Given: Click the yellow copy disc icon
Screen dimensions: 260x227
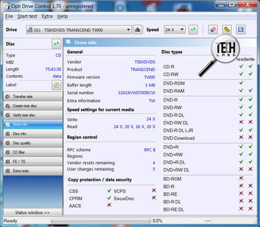Looking at the screenshot, I should [227, 30].
